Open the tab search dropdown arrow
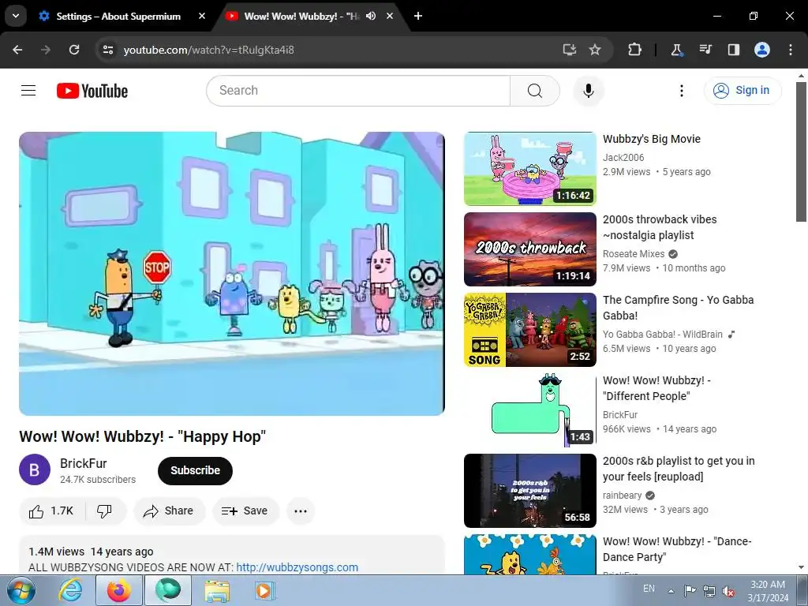This screenshot has height=606, width=808. [x=16, y=16]
